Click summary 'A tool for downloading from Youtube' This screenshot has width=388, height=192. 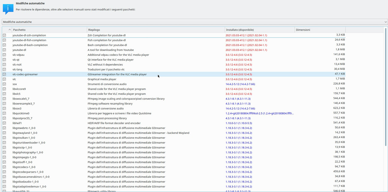111,50
